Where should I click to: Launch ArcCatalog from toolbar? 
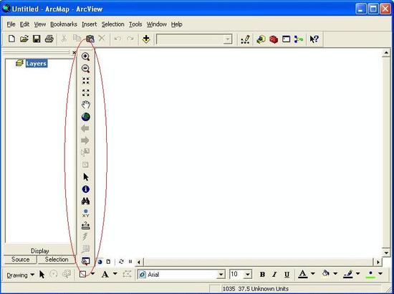(x=261, y=39)
